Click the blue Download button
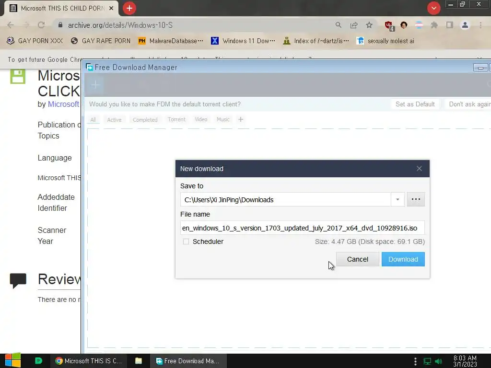The height and width of the screenshot is (368, 491). tap(403, 259)
